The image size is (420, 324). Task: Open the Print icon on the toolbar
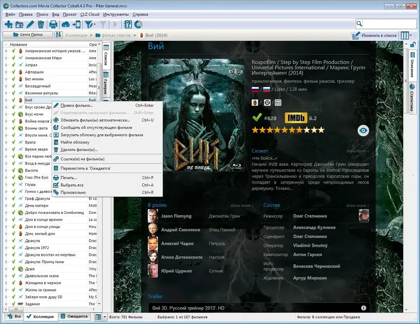coord(52,24)
